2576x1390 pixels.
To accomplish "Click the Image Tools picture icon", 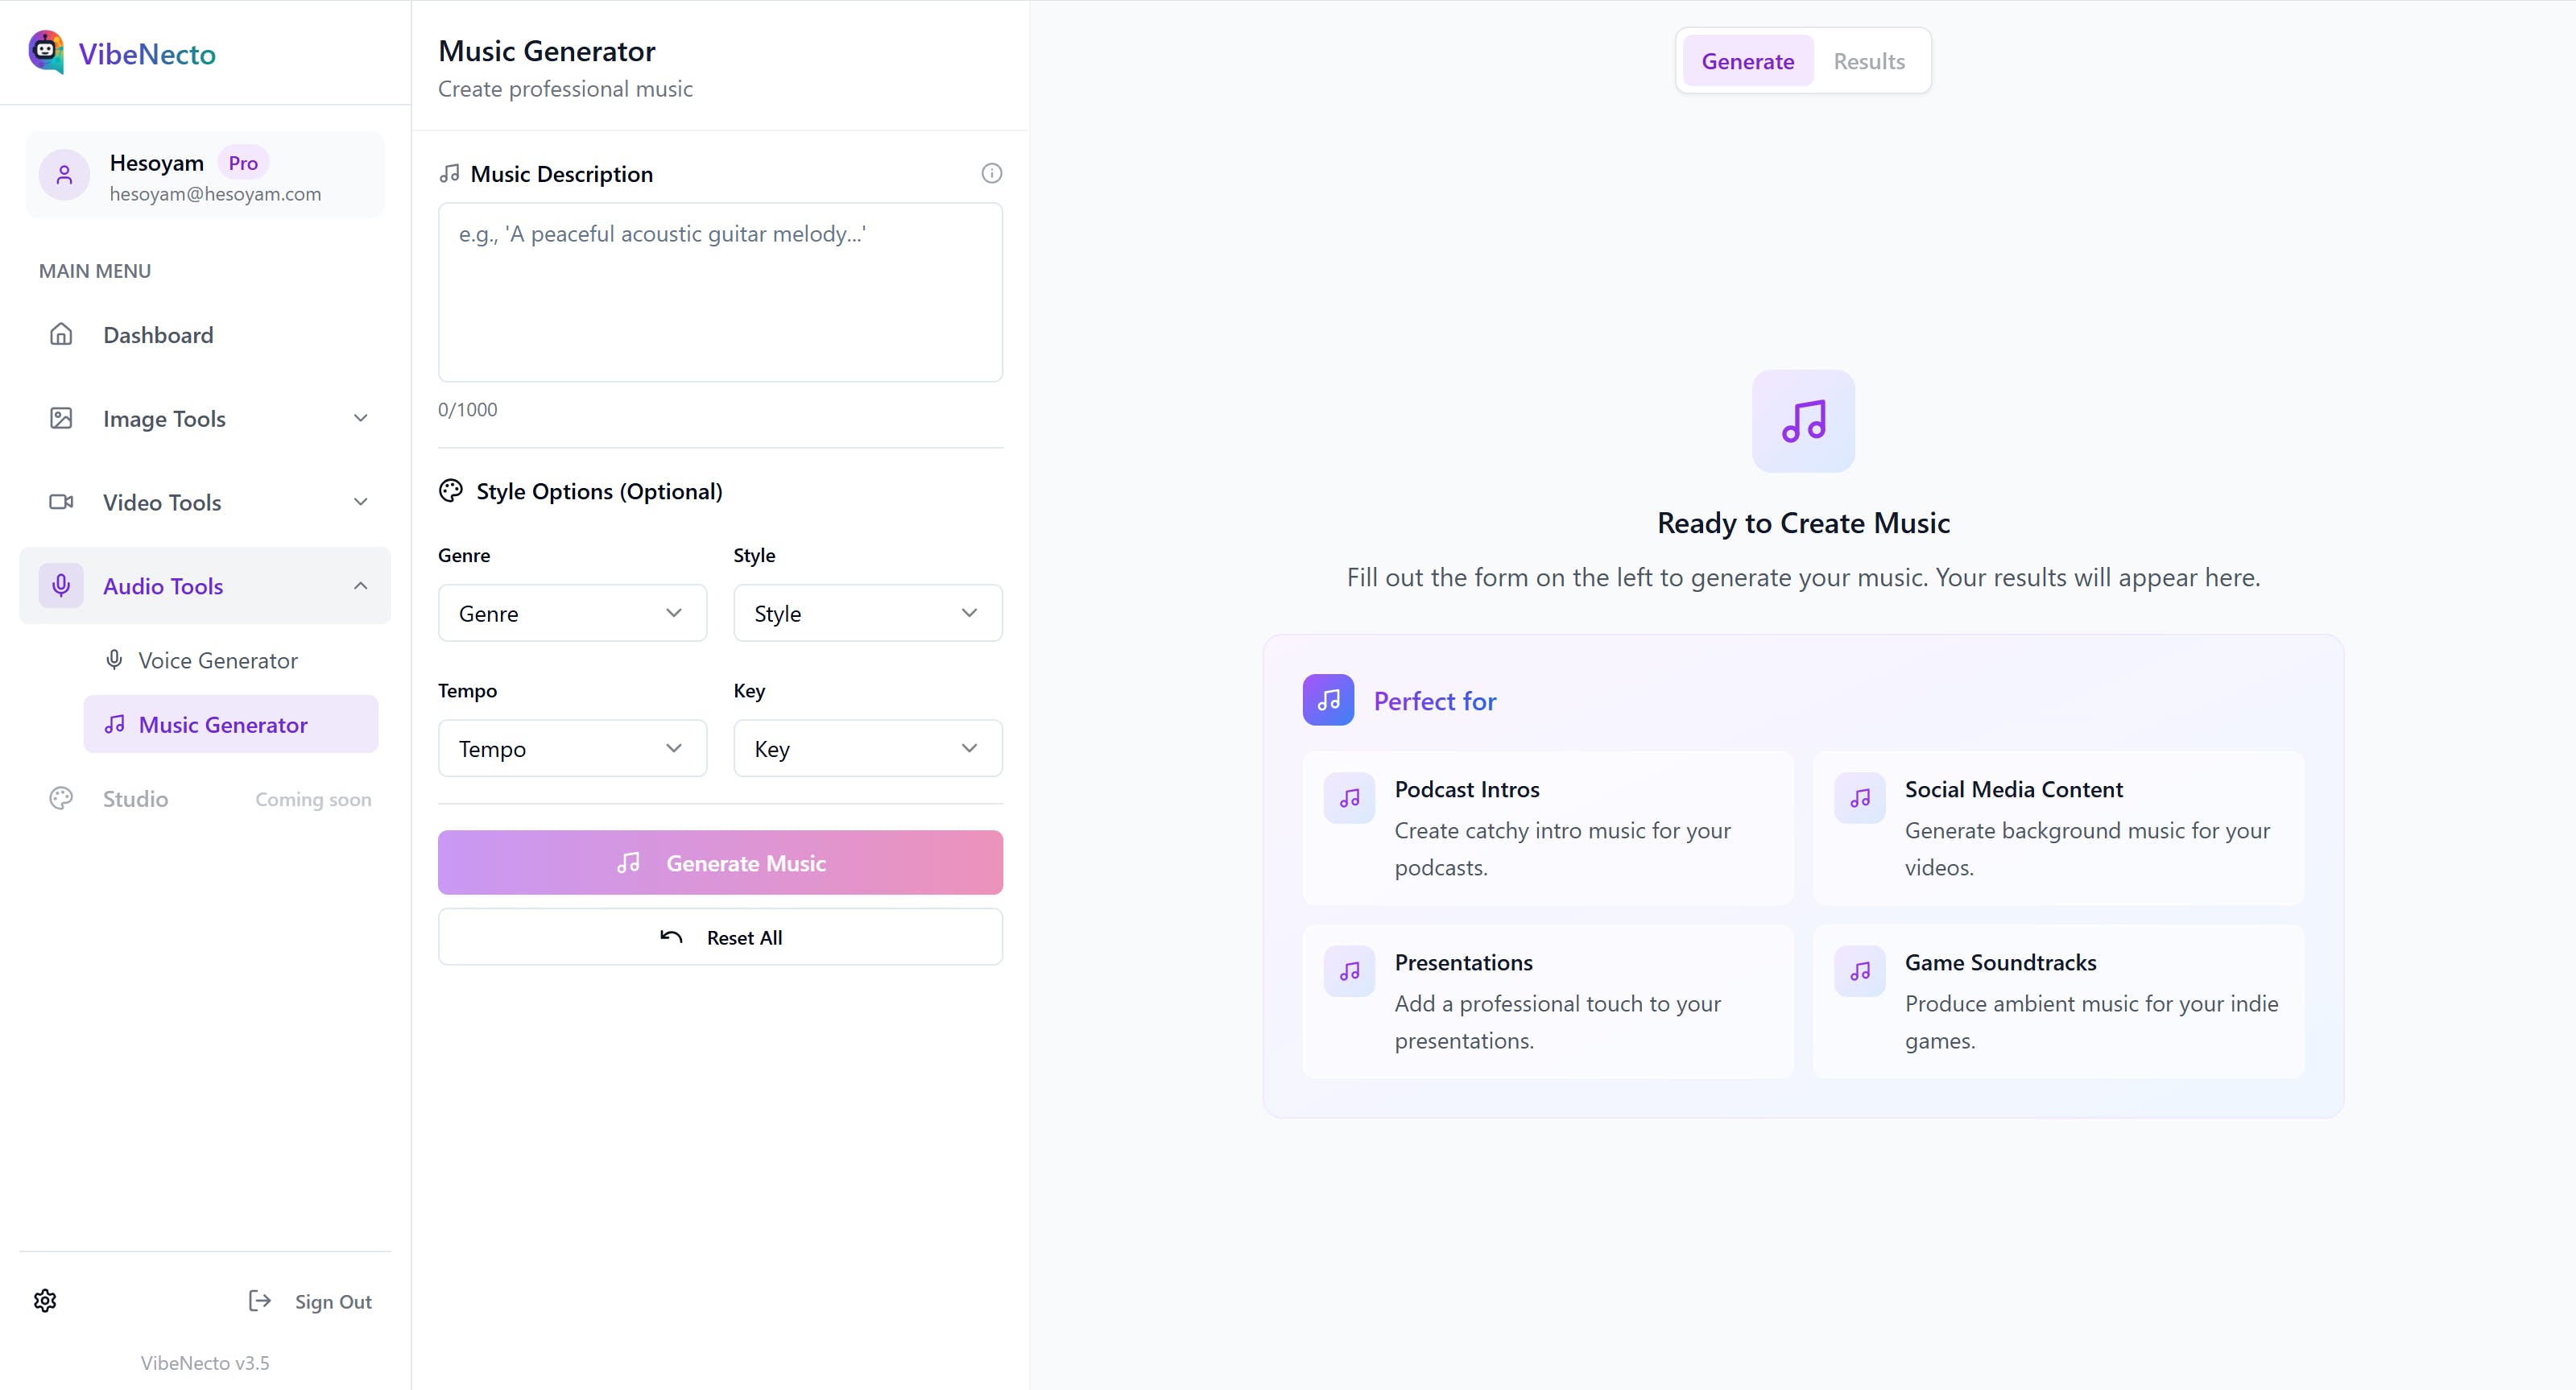I will pyautogui.click(x=61, y=418).
